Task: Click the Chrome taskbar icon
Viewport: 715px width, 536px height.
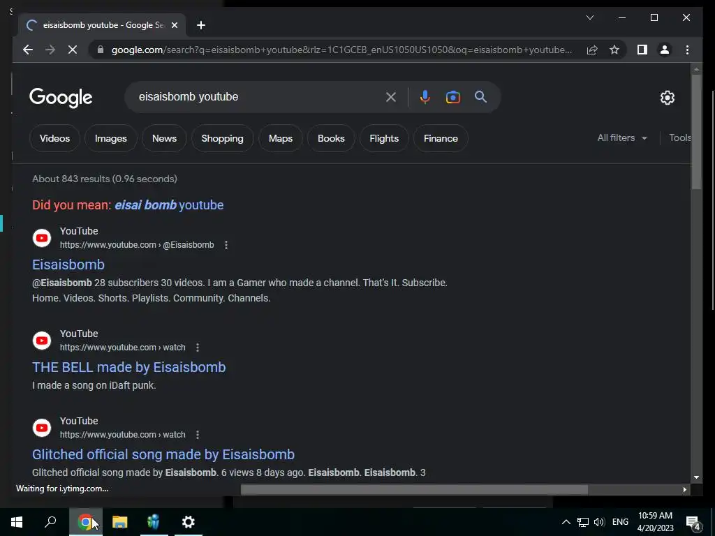Action: (x=86, y=522)
